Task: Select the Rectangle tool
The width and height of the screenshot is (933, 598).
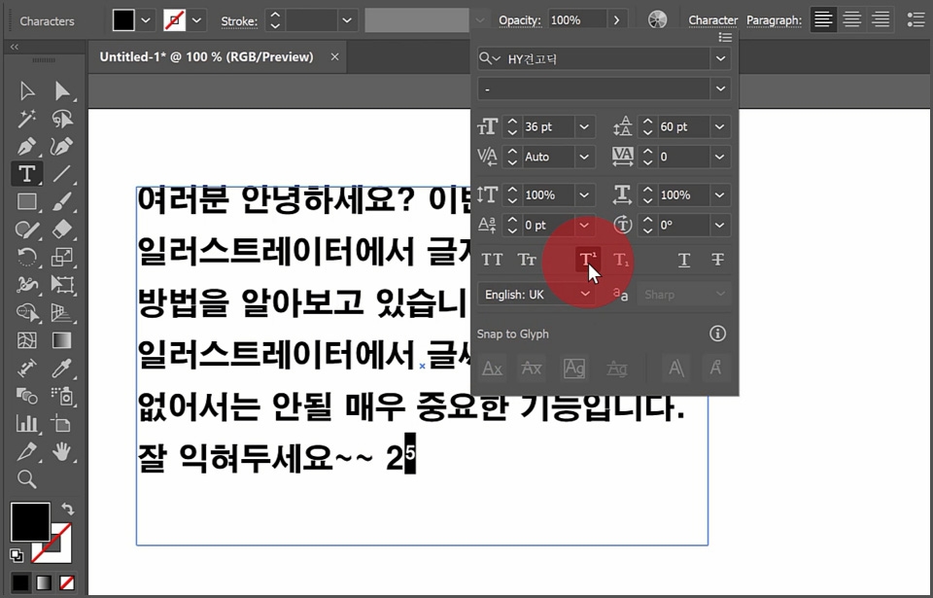Action: click(27, 202)
